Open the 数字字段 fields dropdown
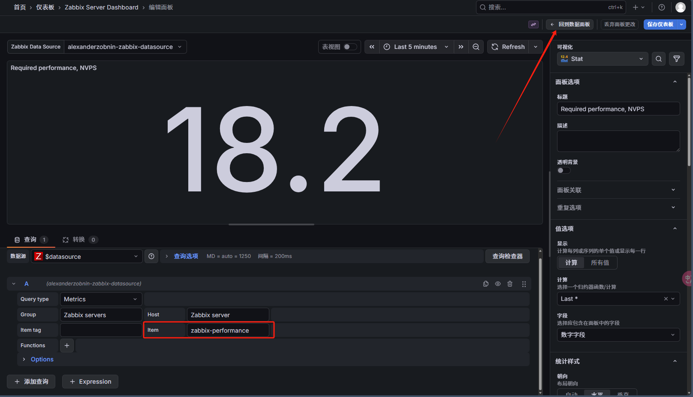Viewport: 693px width, 397px height. point(618,335)
